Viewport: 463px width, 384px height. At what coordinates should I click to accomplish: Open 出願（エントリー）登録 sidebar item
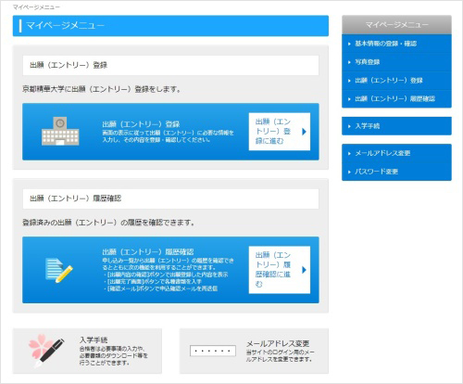tap(396, 81)
